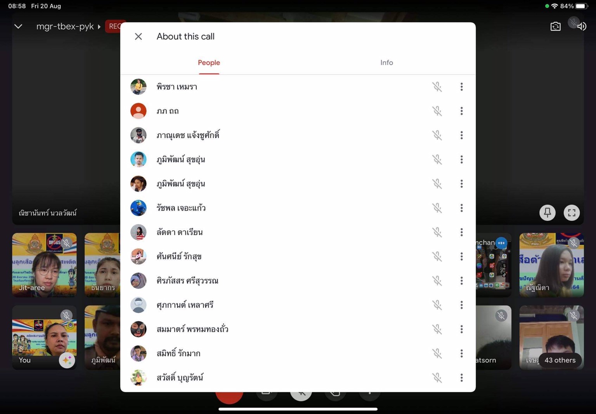Select Jit-aree's video thumbnail
Image resolution: width=596 pixels, height=414 pixels.
(44, 265)
